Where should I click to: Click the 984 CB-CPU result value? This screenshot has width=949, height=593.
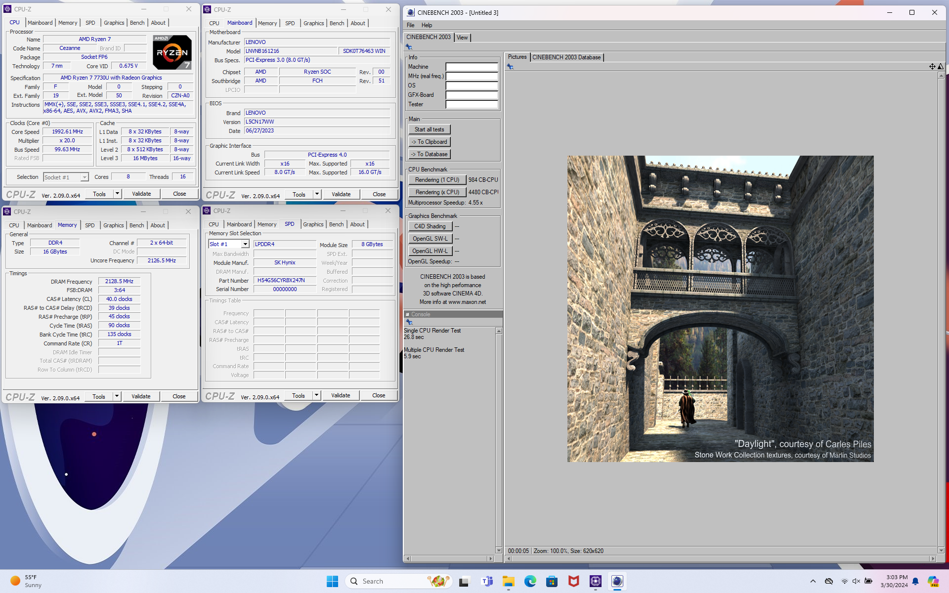(483, 180)
